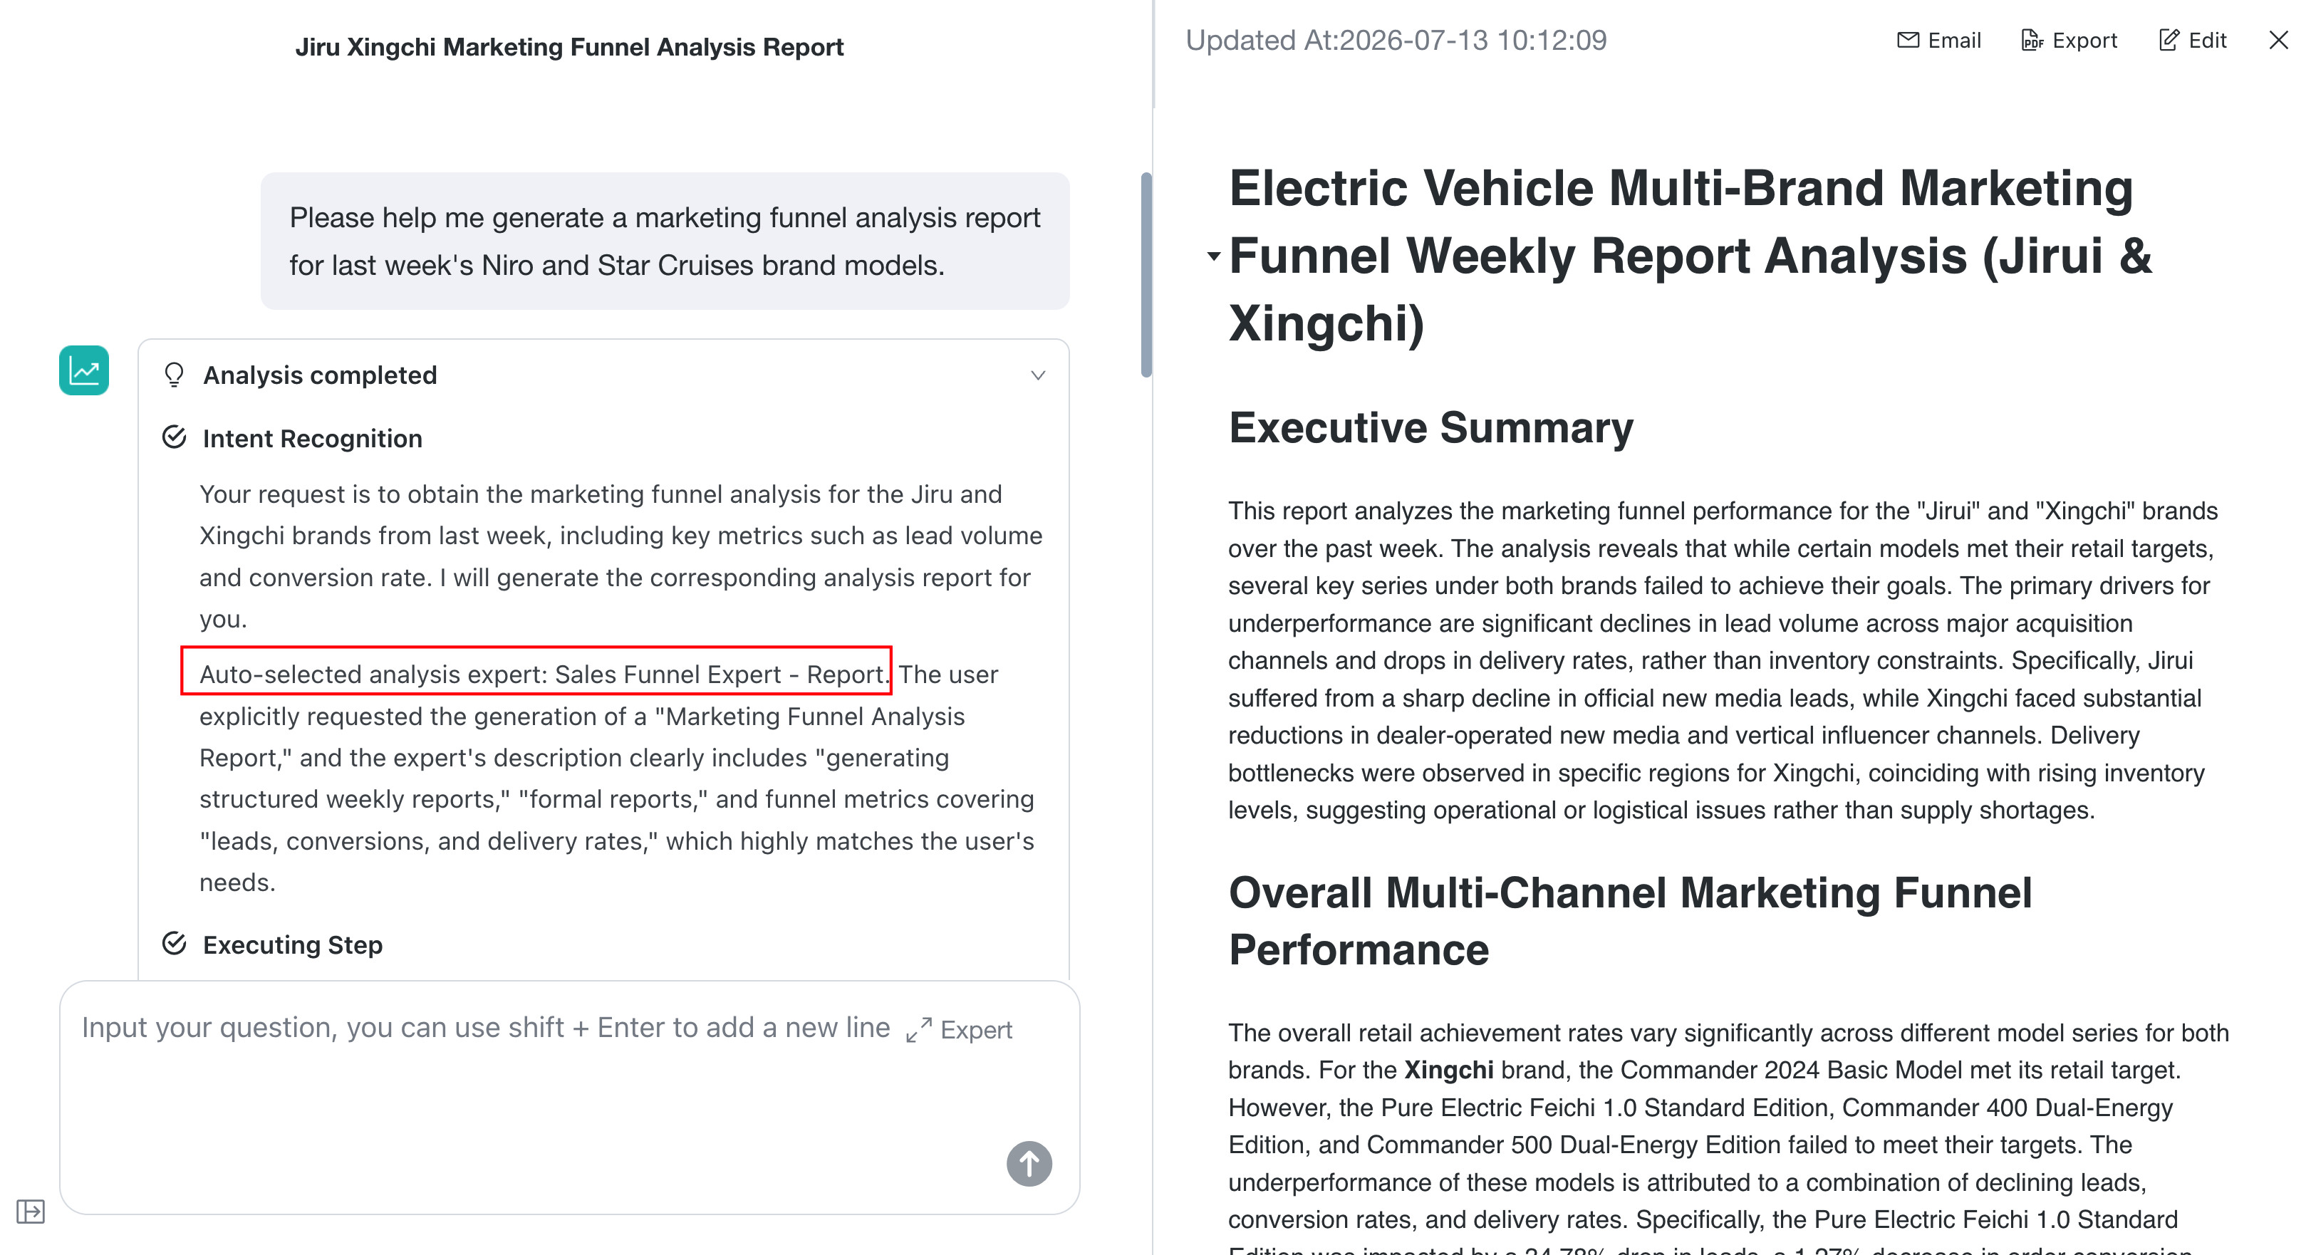Click the Export text button
2311x1255 pixels.
tap(2084, 41)
